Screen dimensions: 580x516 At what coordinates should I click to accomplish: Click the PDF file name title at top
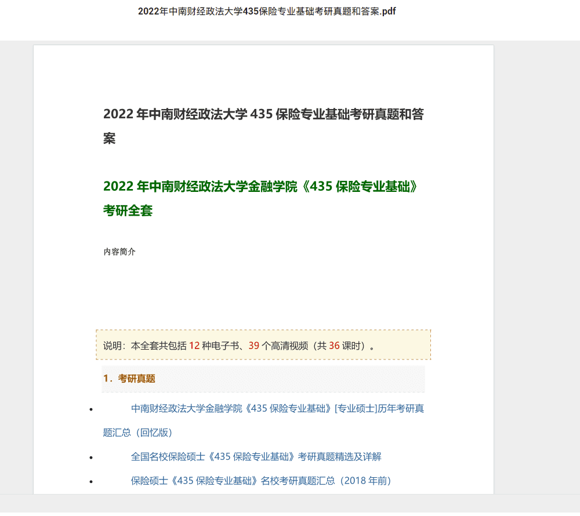pos(267,12)
